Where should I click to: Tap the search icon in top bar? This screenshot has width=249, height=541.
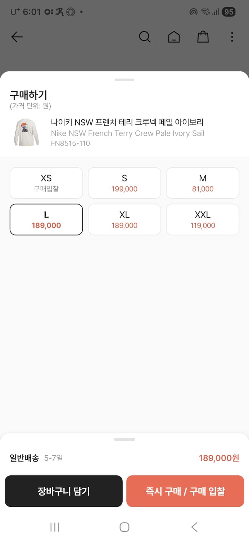pyautogui.click(x=145, y=36)
